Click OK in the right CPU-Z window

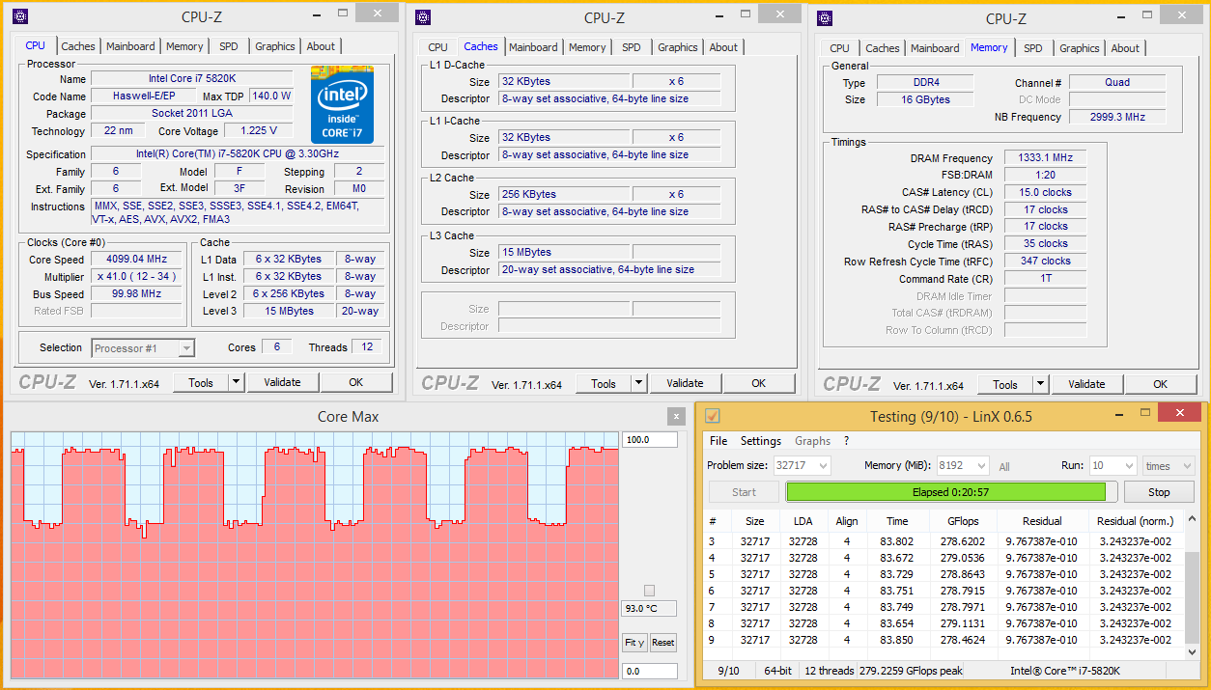1161,384
